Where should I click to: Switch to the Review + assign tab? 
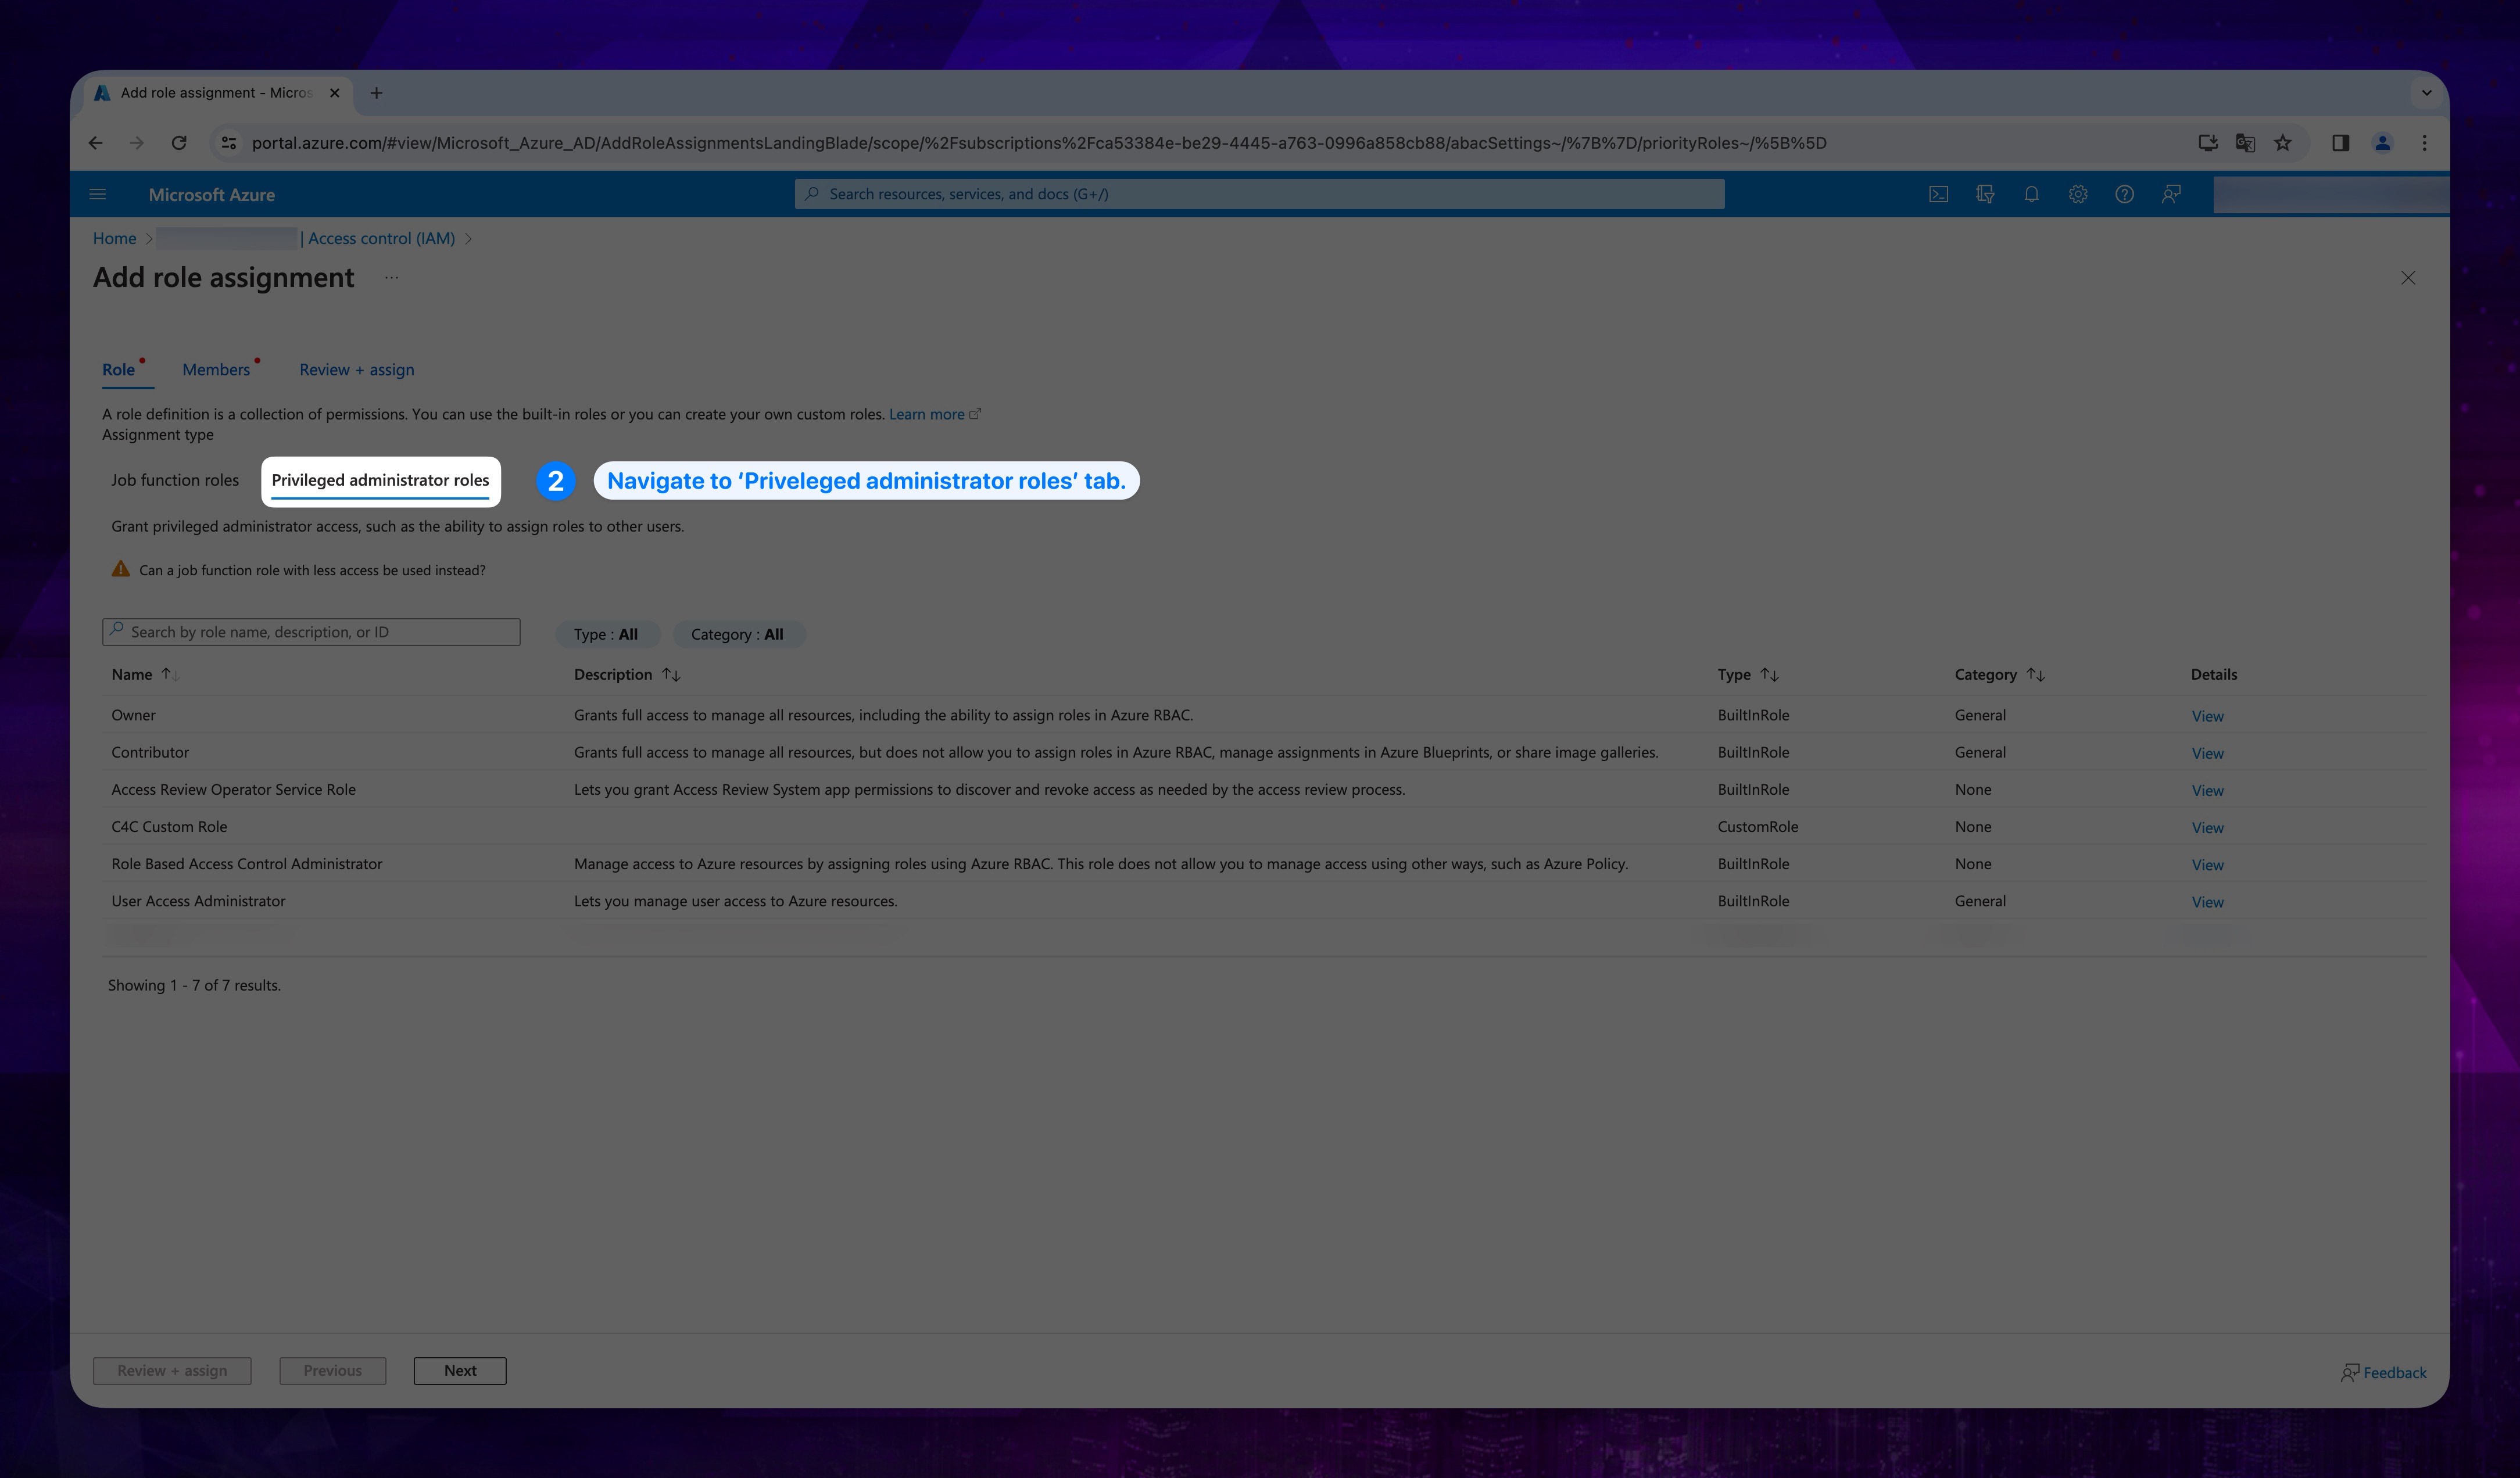[357, 369]
